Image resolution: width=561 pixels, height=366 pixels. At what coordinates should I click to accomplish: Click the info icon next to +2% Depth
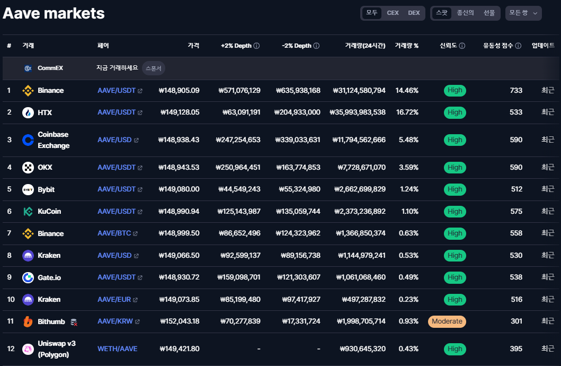pyautogui.click(x=256, y=46)
